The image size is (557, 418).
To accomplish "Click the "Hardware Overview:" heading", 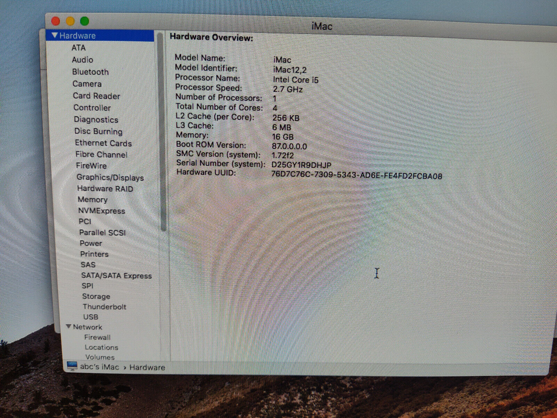I will coord(212,38).
